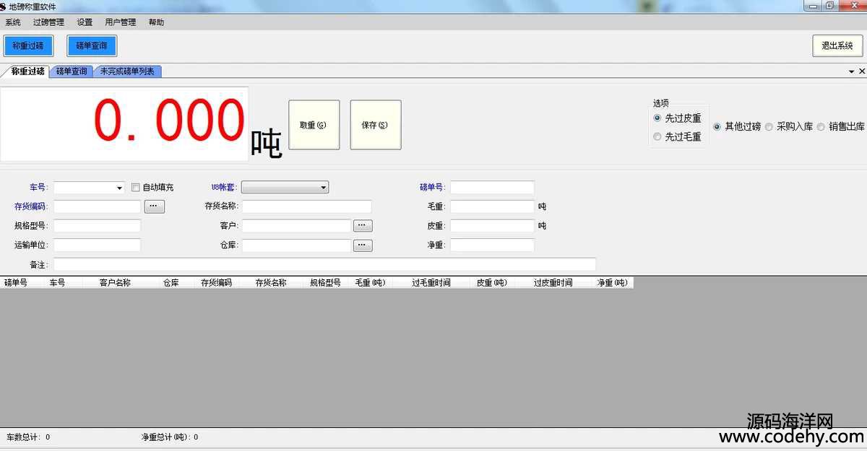Click the 净重 input field
The width and height of the screenshot is (867, 451).
tap(492, 245)
